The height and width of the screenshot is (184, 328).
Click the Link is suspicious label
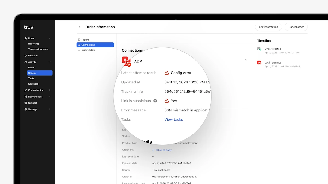136,101
